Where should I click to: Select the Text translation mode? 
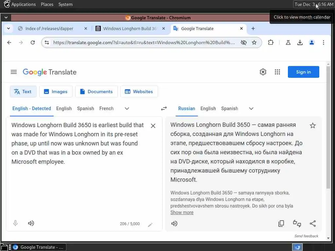[23, 92]
